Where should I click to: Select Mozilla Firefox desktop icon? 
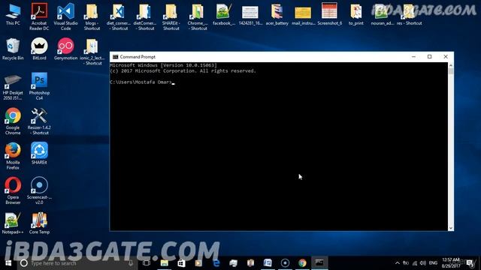(x=13, y=156)
